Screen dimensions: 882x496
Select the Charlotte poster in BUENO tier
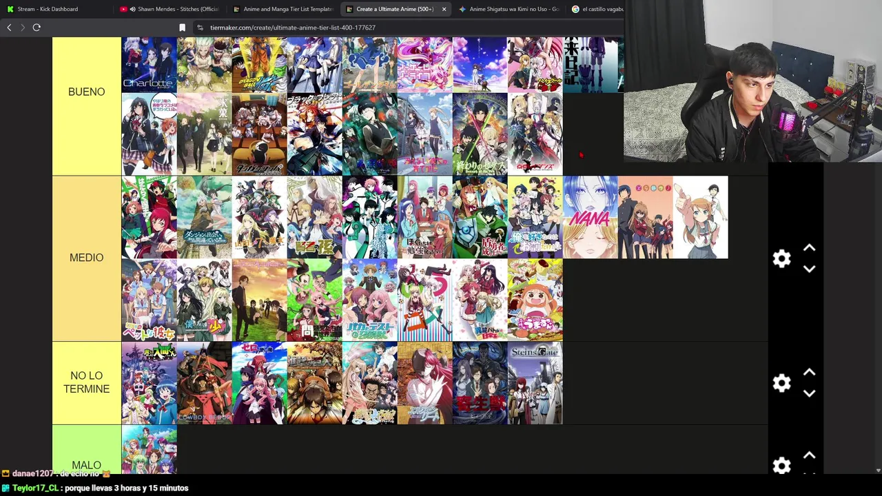[x=150, y=65]
